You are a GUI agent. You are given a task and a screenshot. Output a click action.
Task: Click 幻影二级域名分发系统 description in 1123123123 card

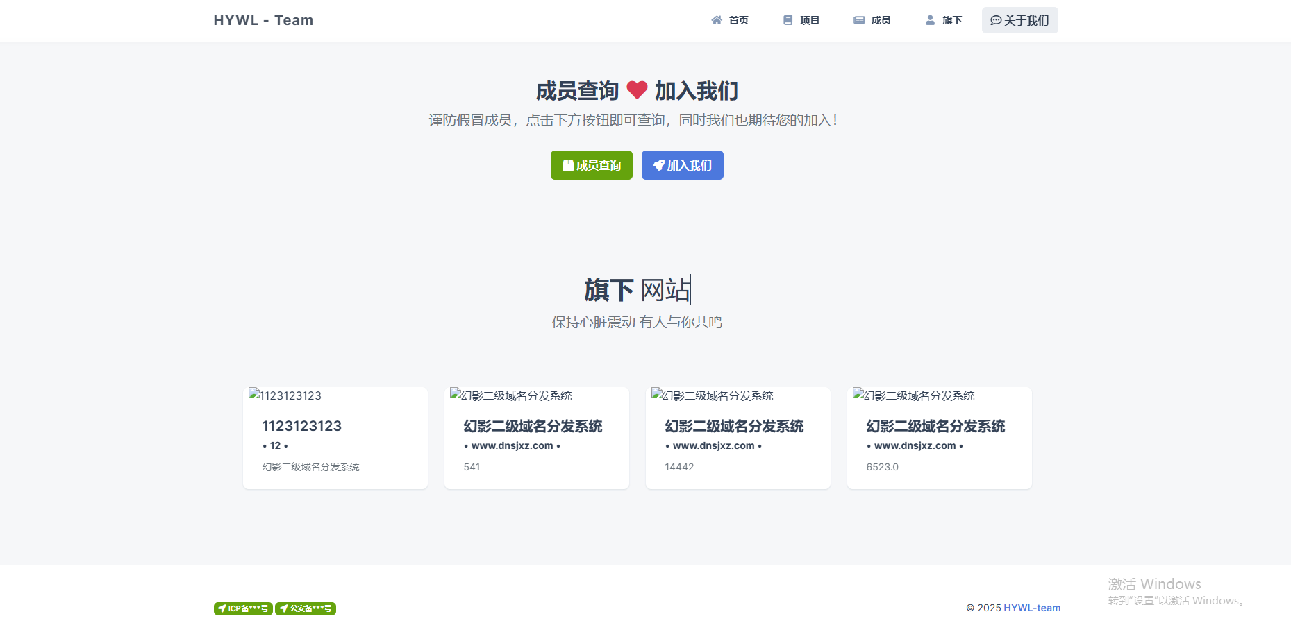pos(311,467)
